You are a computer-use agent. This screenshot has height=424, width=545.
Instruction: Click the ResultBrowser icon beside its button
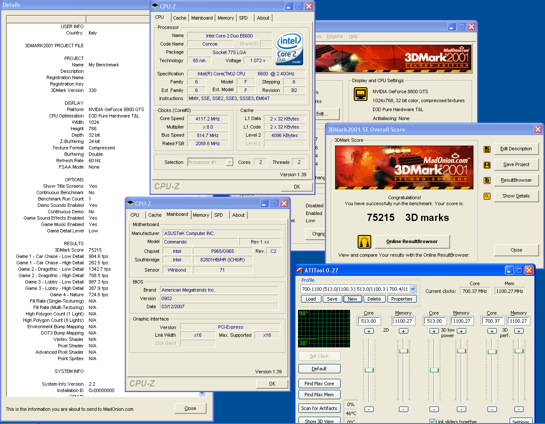tap(487, 180)
